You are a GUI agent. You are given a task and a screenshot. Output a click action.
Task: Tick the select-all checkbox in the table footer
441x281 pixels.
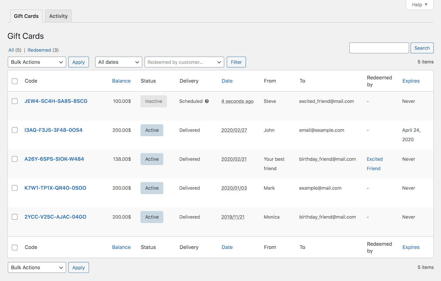[x=15, y=247]
